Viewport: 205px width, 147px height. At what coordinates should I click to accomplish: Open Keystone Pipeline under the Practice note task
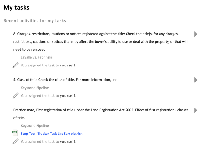[35, 126]
